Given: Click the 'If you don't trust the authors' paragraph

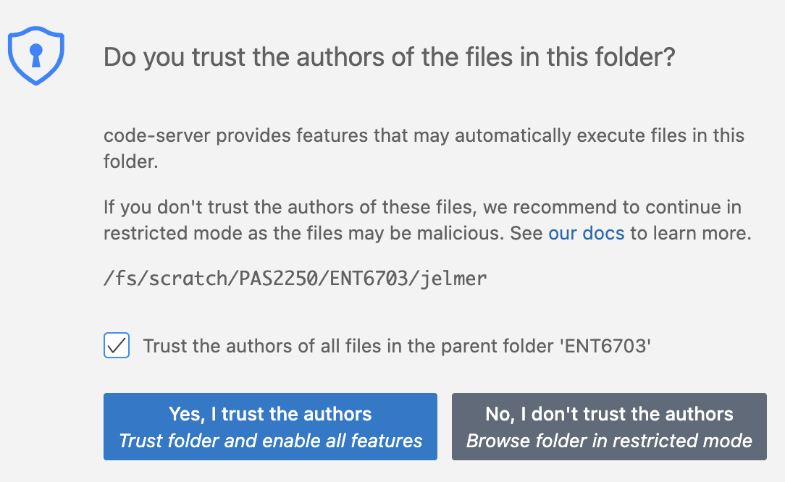Looking at the screenshot, I should click(x=427, y=220).
